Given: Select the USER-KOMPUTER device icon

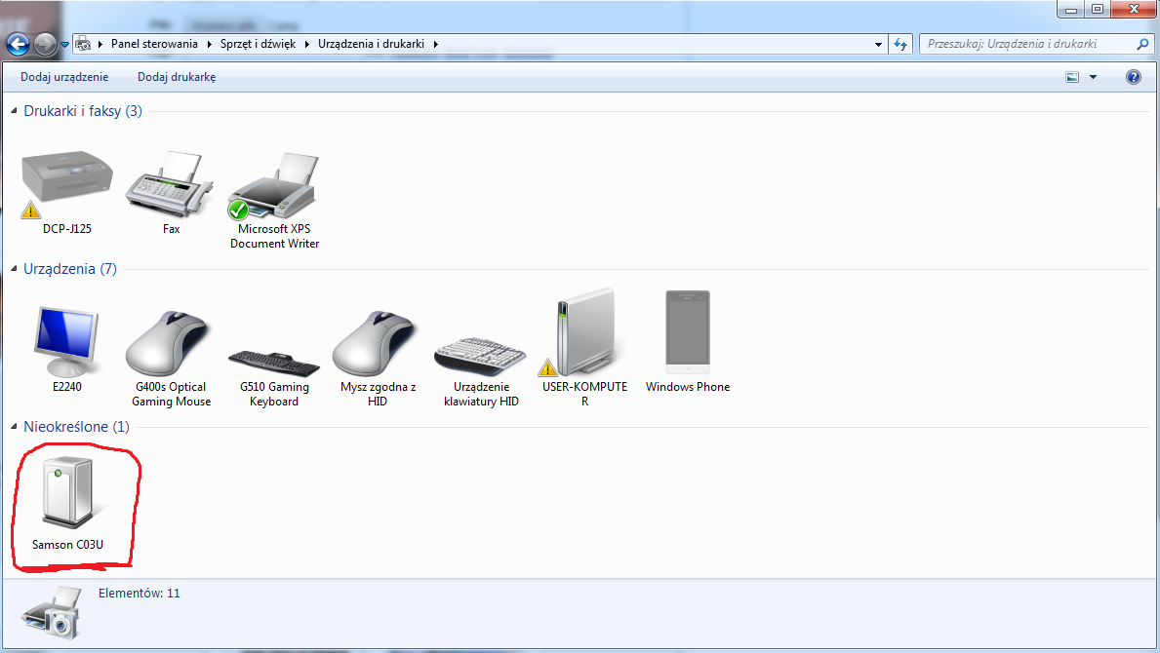Looking at the screenshot, I should pyautogui.click(x=584, y=332).
